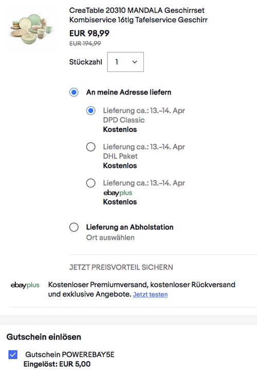
Task: Uncheck the Gutschein POWEREBAY5E checkbox
Action: pos(13,354)
